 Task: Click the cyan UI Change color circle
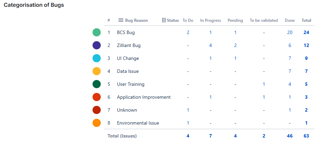point(97,59)
